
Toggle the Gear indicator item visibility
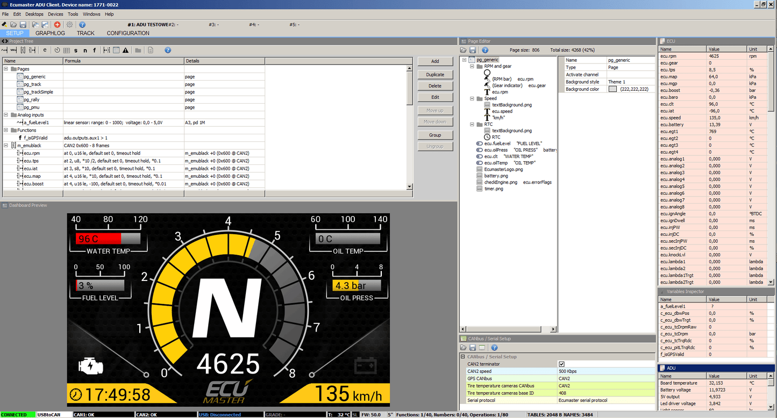click(x=487, y=85)
